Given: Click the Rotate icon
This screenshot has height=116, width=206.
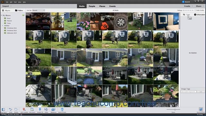Looking at the screenshot, I should click(x=16, y=110).
